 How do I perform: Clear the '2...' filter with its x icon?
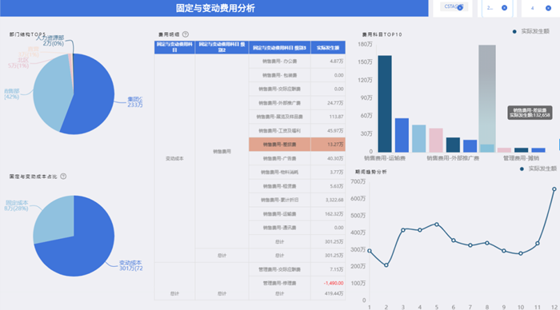[504, 8]
